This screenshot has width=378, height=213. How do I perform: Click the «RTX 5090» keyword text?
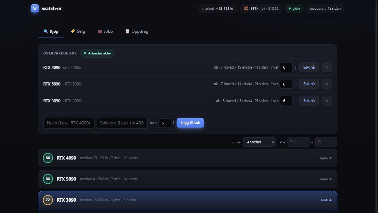73,84
